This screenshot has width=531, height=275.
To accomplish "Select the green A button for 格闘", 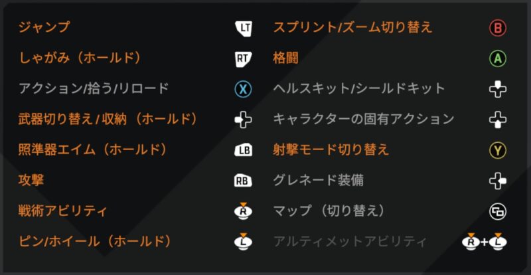I will [x=498, y=58].
